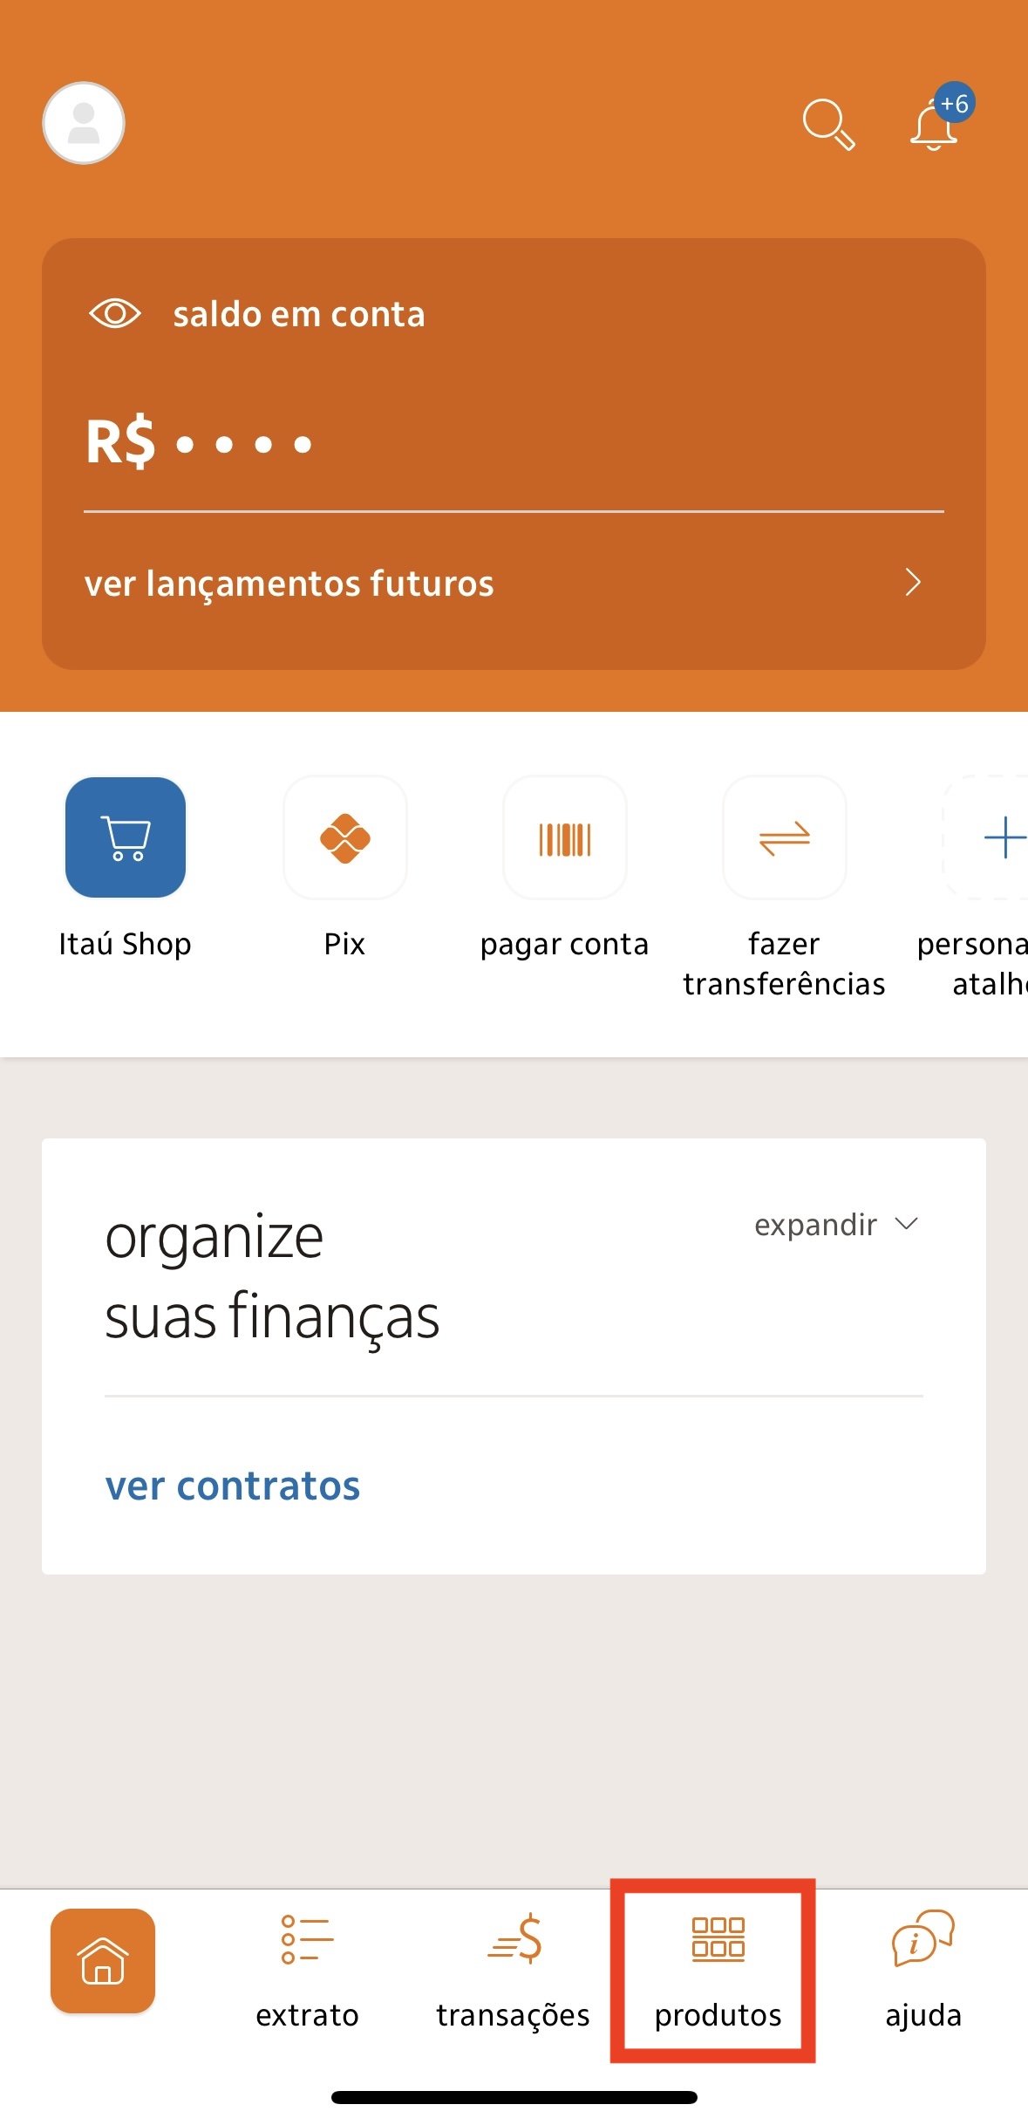Tap the home button in bottom bar

point(103,1961)
